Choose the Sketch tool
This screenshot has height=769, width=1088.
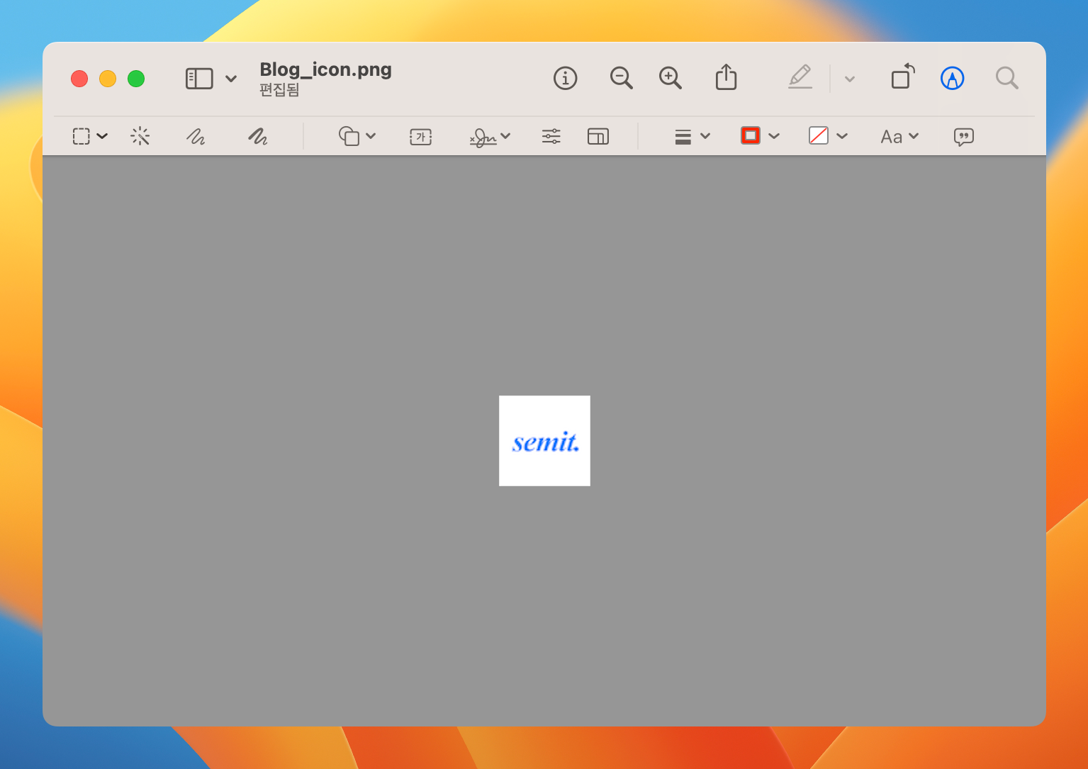(196, 136)
